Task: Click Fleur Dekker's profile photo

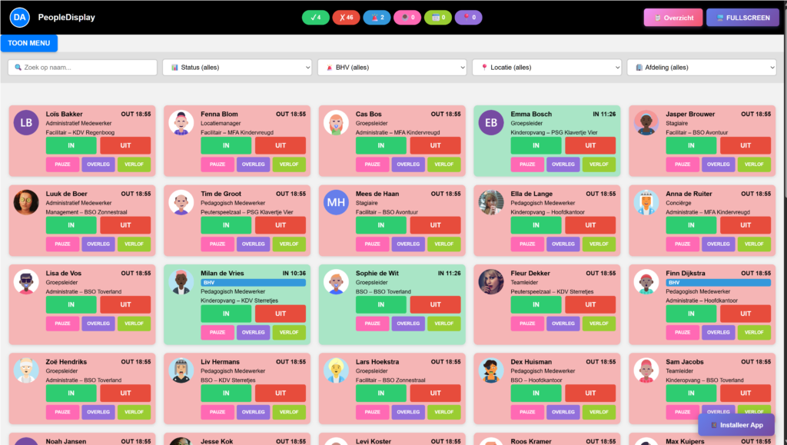Action: coord(491,281)
